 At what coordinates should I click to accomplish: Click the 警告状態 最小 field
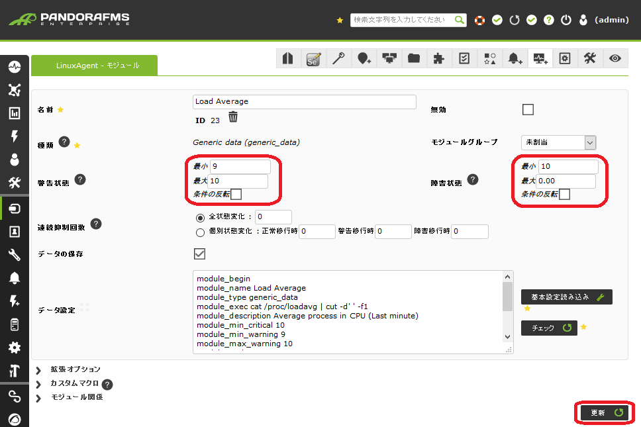coord(240,166)
